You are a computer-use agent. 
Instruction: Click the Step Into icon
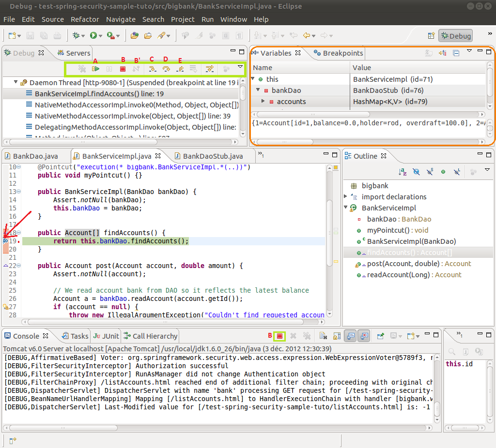pyautogui.click(x=152, y=69)
